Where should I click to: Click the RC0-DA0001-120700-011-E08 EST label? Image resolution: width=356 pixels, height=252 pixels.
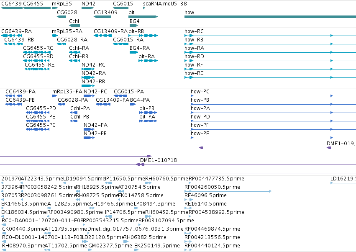(42, 221)
